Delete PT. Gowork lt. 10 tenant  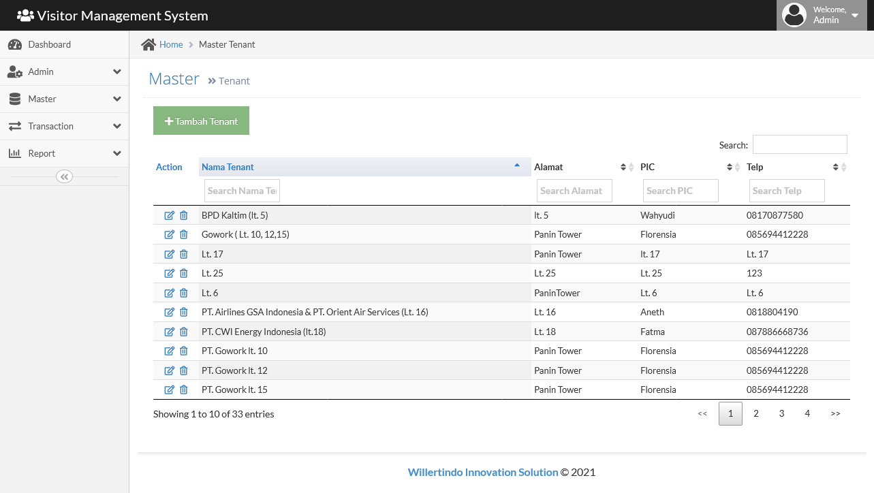click(x=184, y=351)
